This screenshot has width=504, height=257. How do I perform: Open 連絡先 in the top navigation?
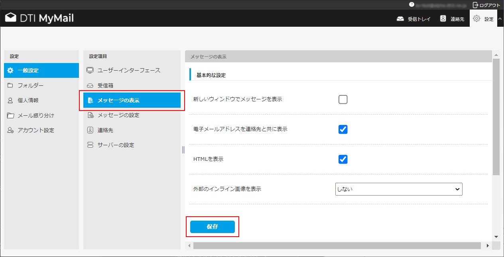[x=453, y=19]
